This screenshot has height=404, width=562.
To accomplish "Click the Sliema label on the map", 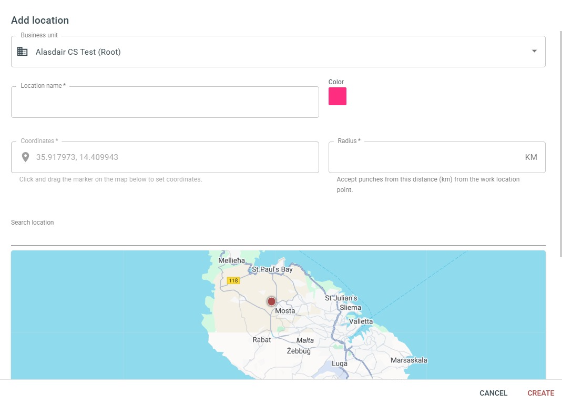I will pos(351,308).
